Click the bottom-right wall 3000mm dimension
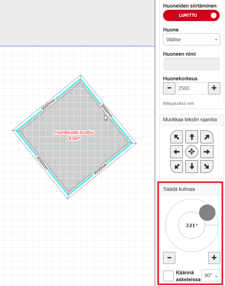 [x=100, y=169]
